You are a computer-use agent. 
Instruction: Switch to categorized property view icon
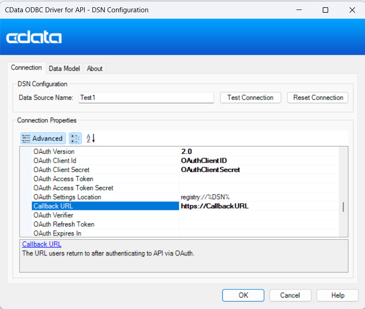[75, 139]
